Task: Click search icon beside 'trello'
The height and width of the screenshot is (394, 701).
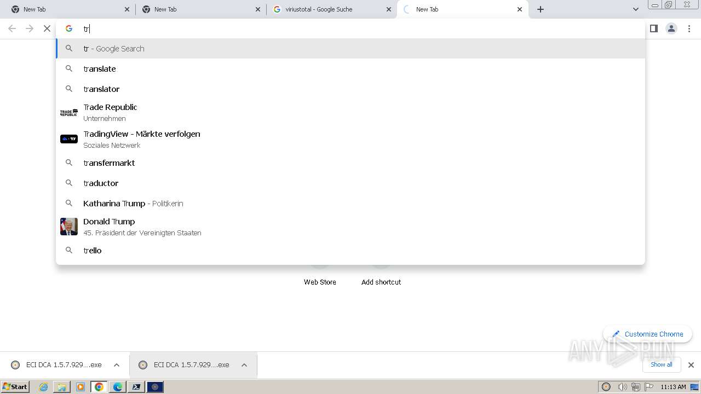Action: point(69,250)
